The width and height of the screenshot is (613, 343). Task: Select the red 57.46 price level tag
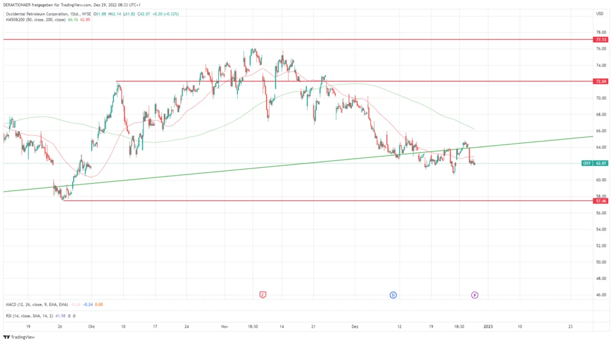click(600, 200)
